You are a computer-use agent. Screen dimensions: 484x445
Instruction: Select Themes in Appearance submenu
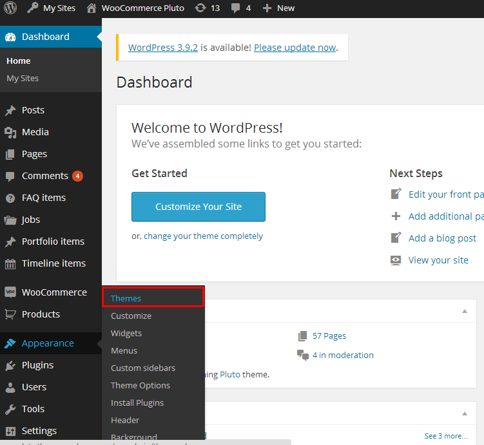126,299
